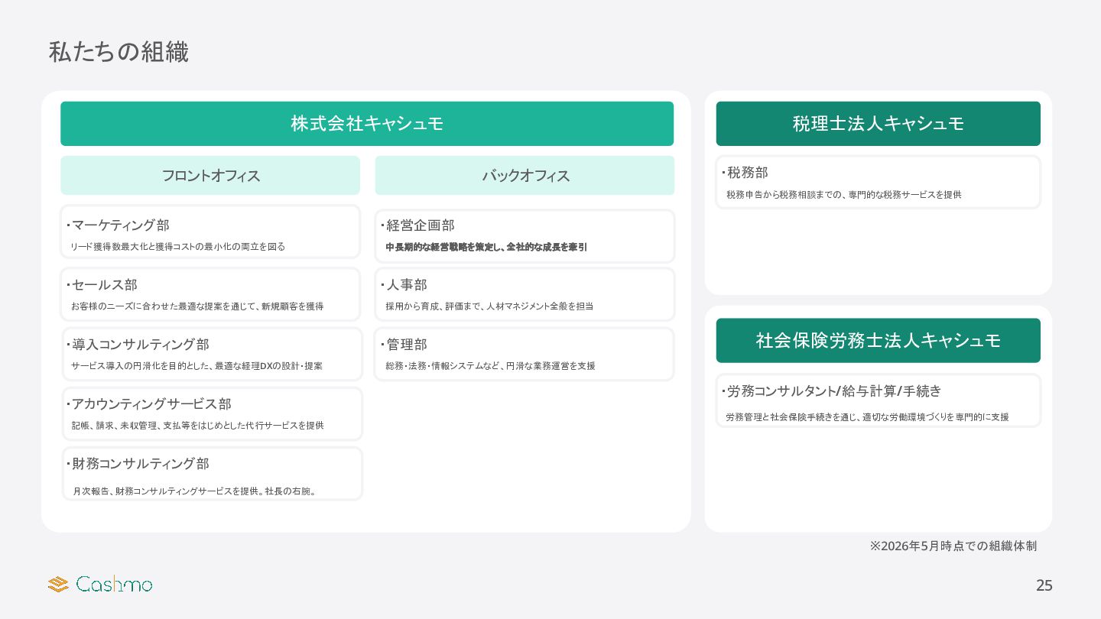Click the 労務コンサルタント/給与計算/手続き title
The height and width of the screenshot is (619, 1101).
(x=833, y=391)
